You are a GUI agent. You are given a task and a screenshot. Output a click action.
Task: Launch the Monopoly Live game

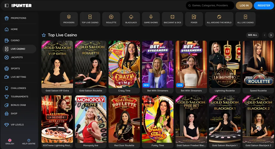91,122
